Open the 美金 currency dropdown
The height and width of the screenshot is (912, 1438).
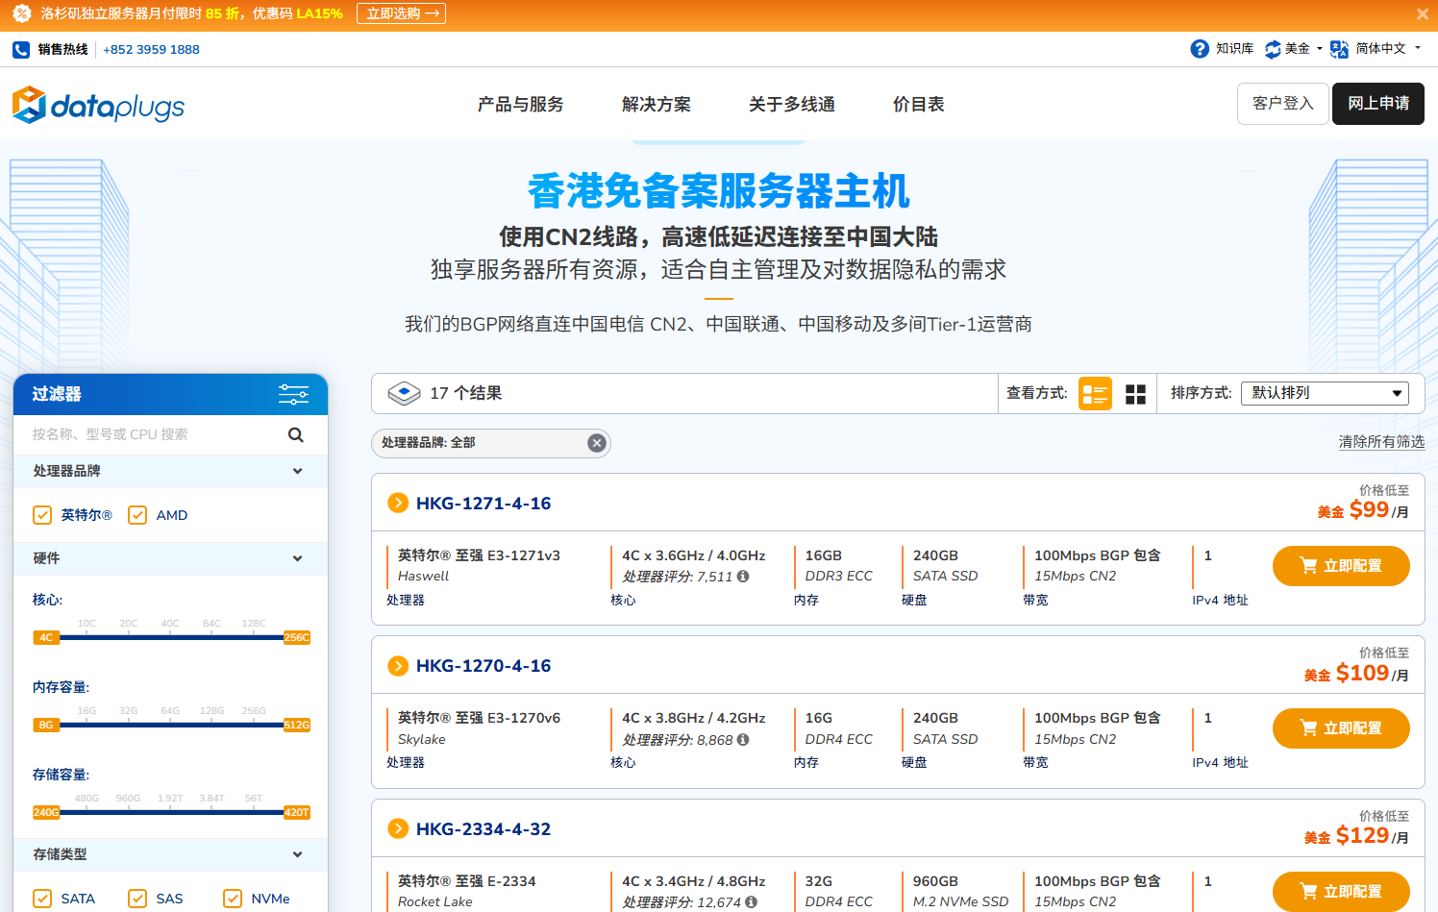click(x=1303, y=49)
